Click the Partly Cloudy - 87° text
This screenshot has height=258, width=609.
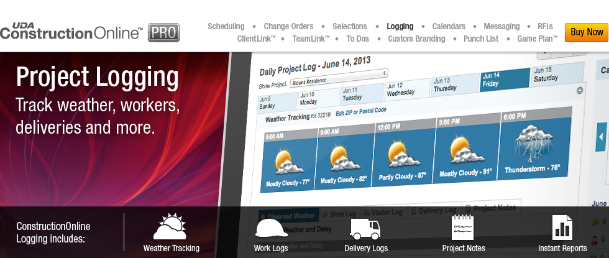click(x=403, y=177)
